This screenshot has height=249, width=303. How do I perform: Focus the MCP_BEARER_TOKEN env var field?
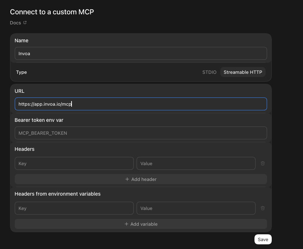point(141,133)
